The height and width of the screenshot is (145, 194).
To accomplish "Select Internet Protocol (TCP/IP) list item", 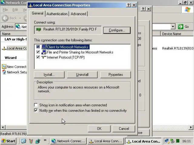I will coord(66,57).
